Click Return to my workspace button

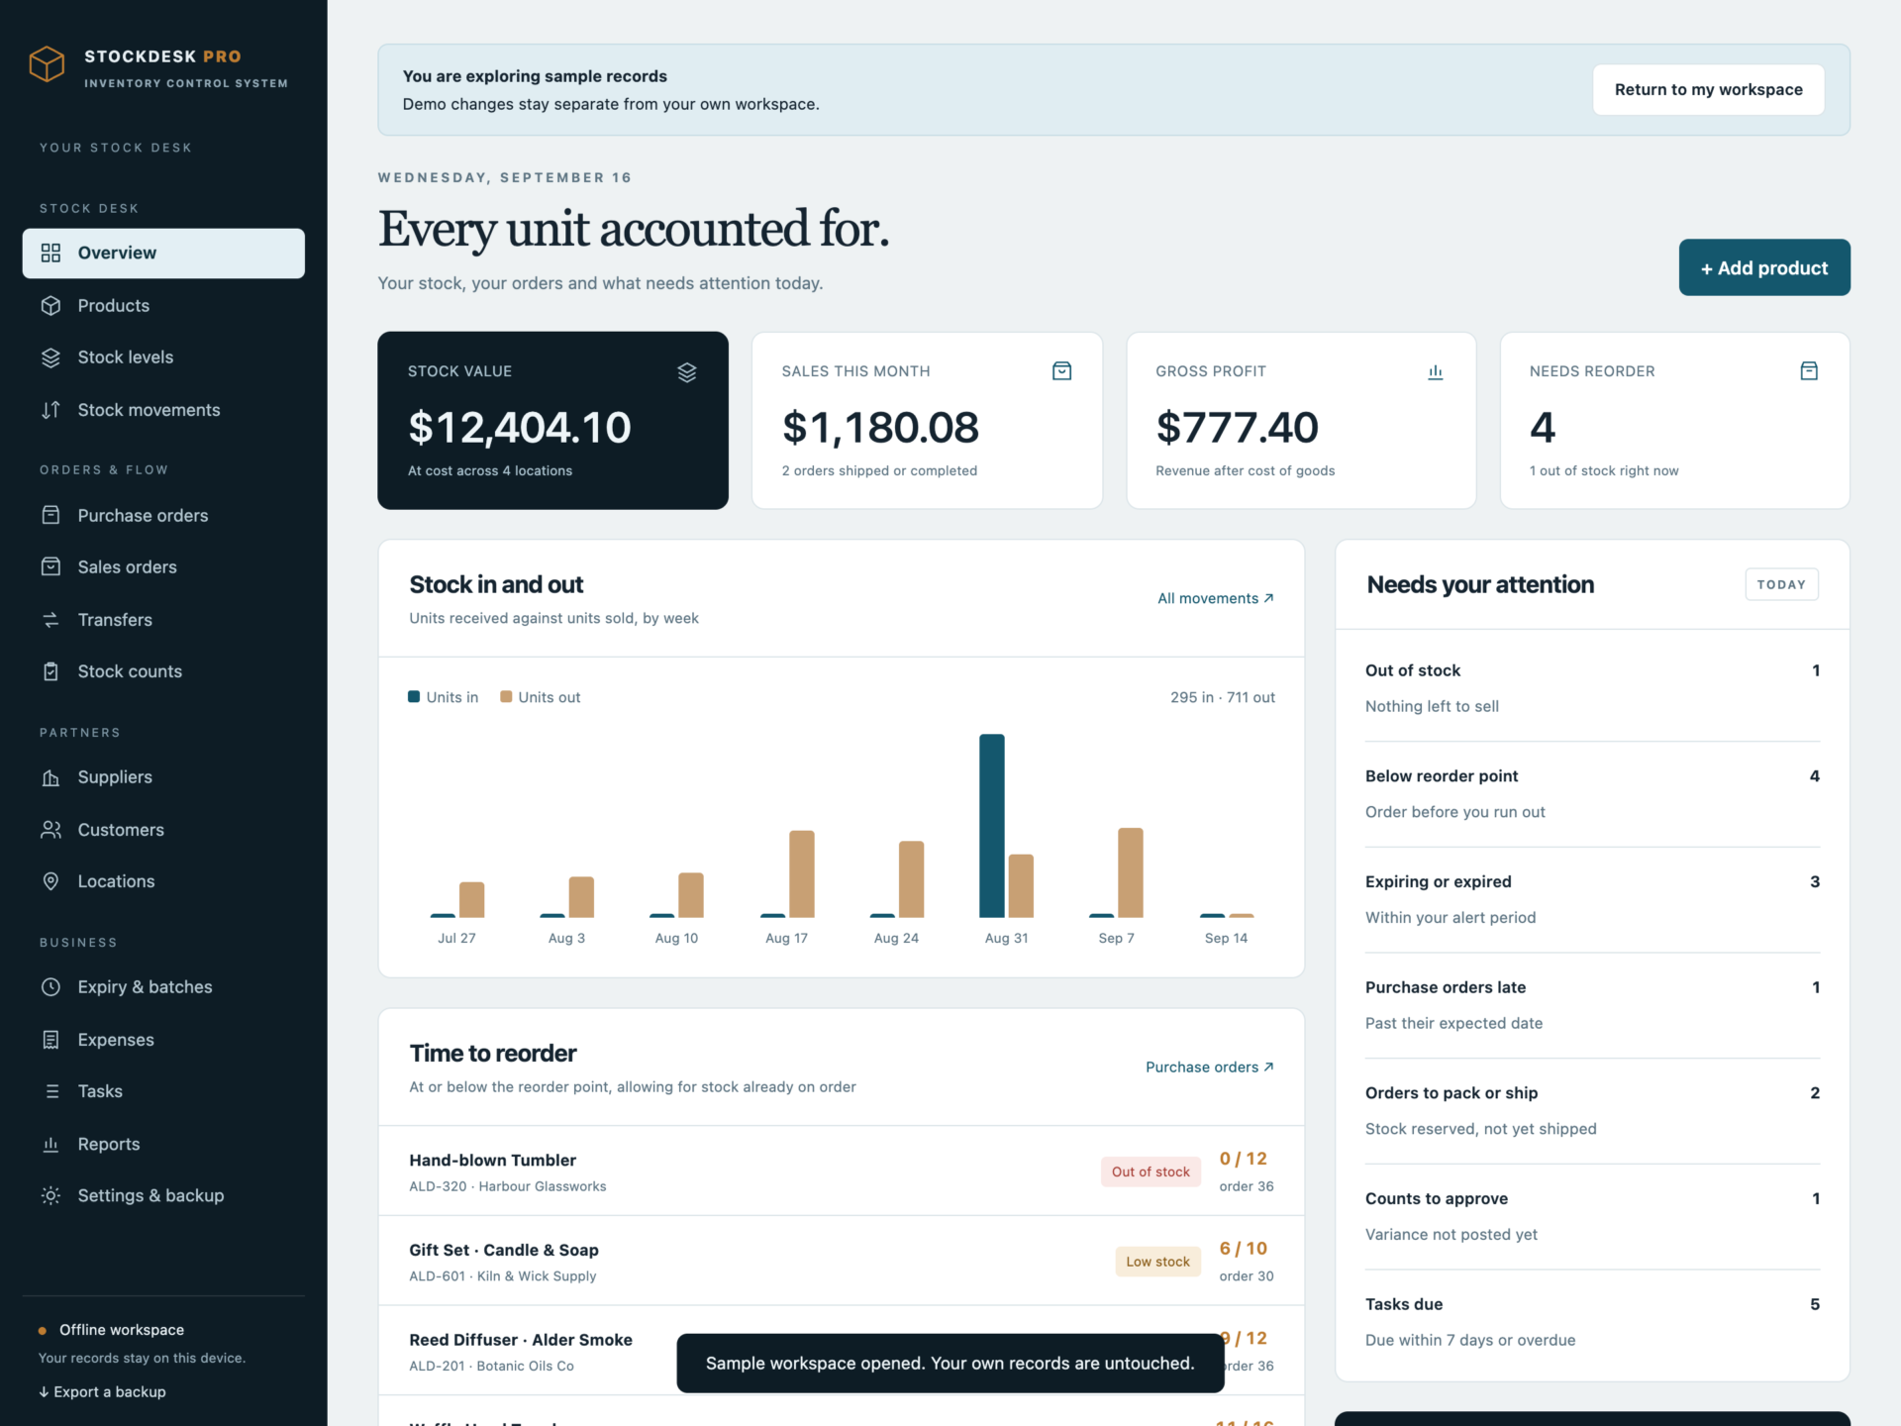click(x=1708, y=89)
